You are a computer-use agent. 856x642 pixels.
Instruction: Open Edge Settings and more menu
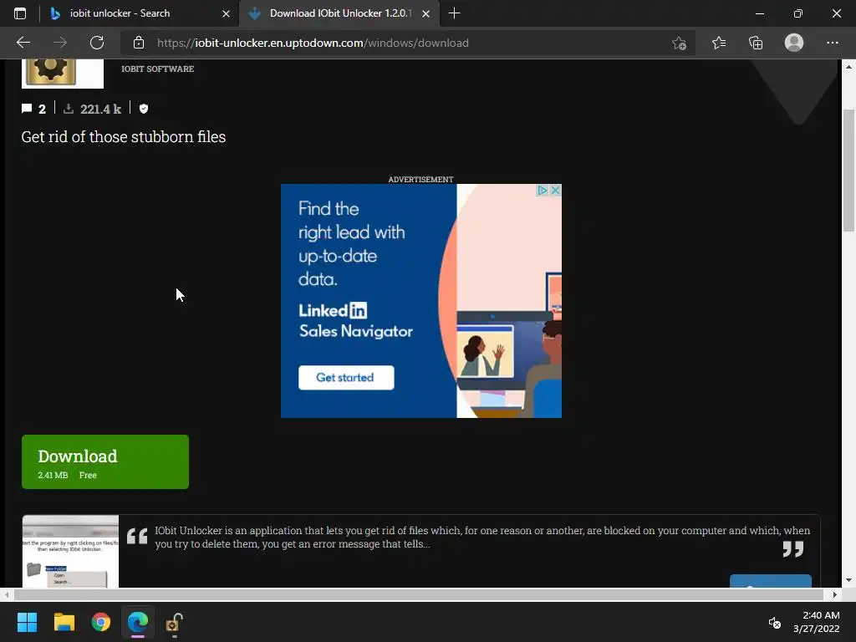[832, 43]
